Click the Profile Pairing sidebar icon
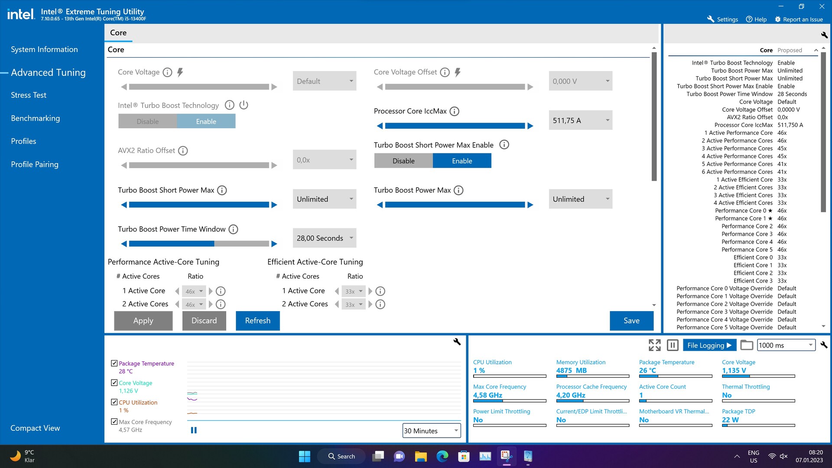 coord(34,164)
